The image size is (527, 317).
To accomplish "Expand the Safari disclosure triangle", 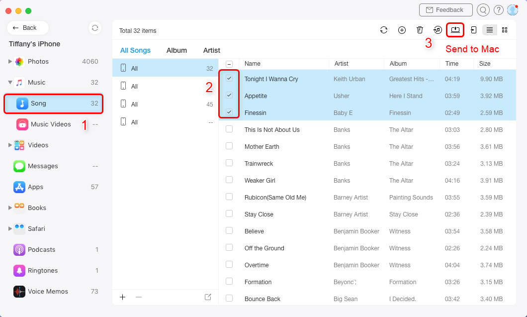I will click(x=10, y=228).
